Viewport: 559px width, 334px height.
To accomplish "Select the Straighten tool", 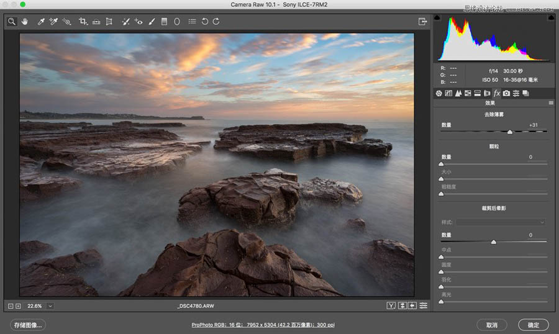I will 96,22.
